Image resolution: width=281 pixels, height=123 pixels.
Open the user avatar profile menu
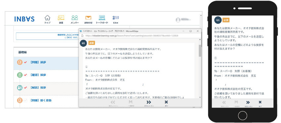(178, 20)
